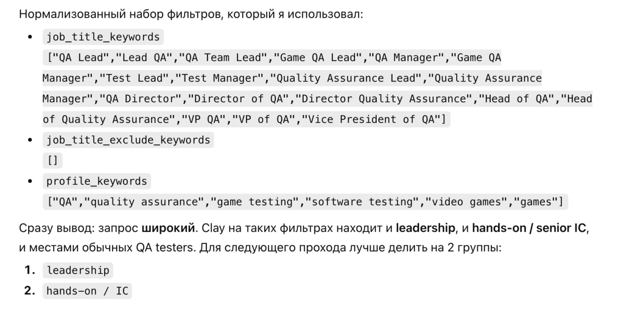Click the empty [] array value
The height and width of the screenshot is (314, 632).
click(x=53, y=161)
